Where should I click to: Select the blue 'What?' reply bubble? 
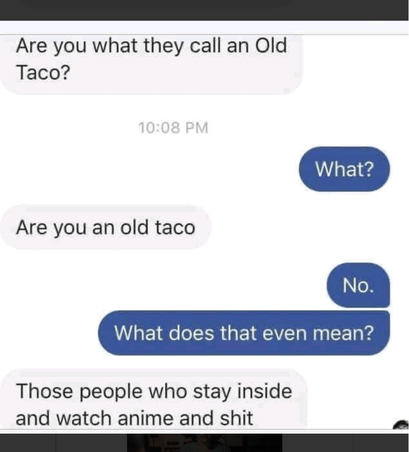pos(344,169)
